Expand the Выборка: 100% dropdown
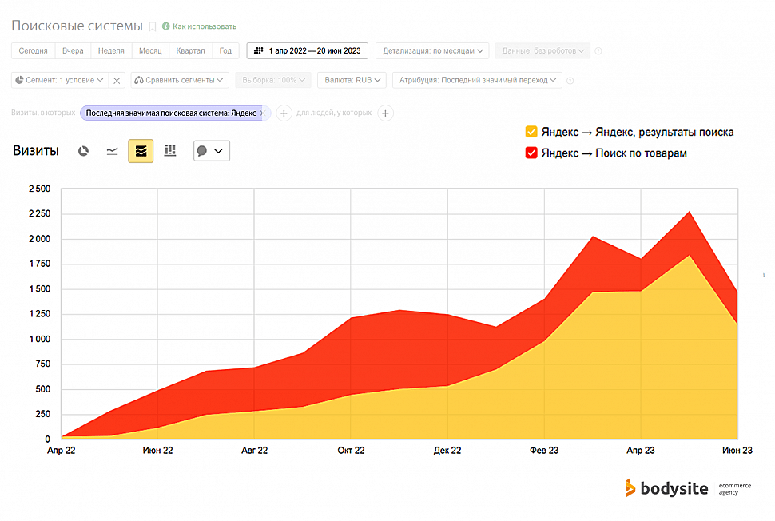Image resolution: width=775 pixels, height=521 pixels. point(273,80)
